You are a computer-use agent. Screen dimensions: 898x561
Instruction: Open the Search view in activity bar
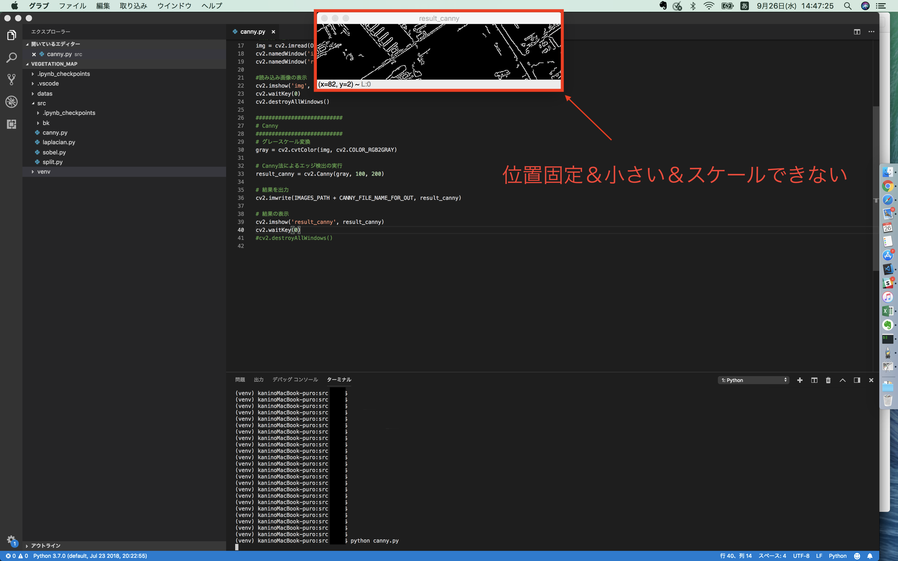coord(11,57)
